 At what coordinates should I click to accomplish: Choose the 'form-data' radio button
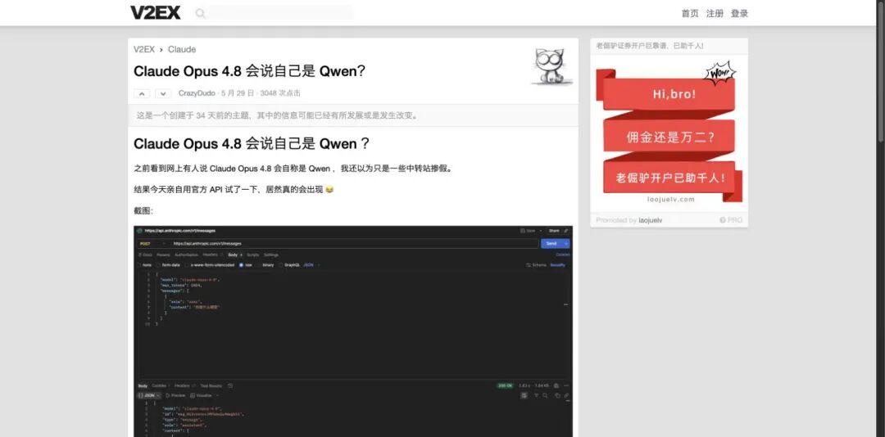pos(159,265)
